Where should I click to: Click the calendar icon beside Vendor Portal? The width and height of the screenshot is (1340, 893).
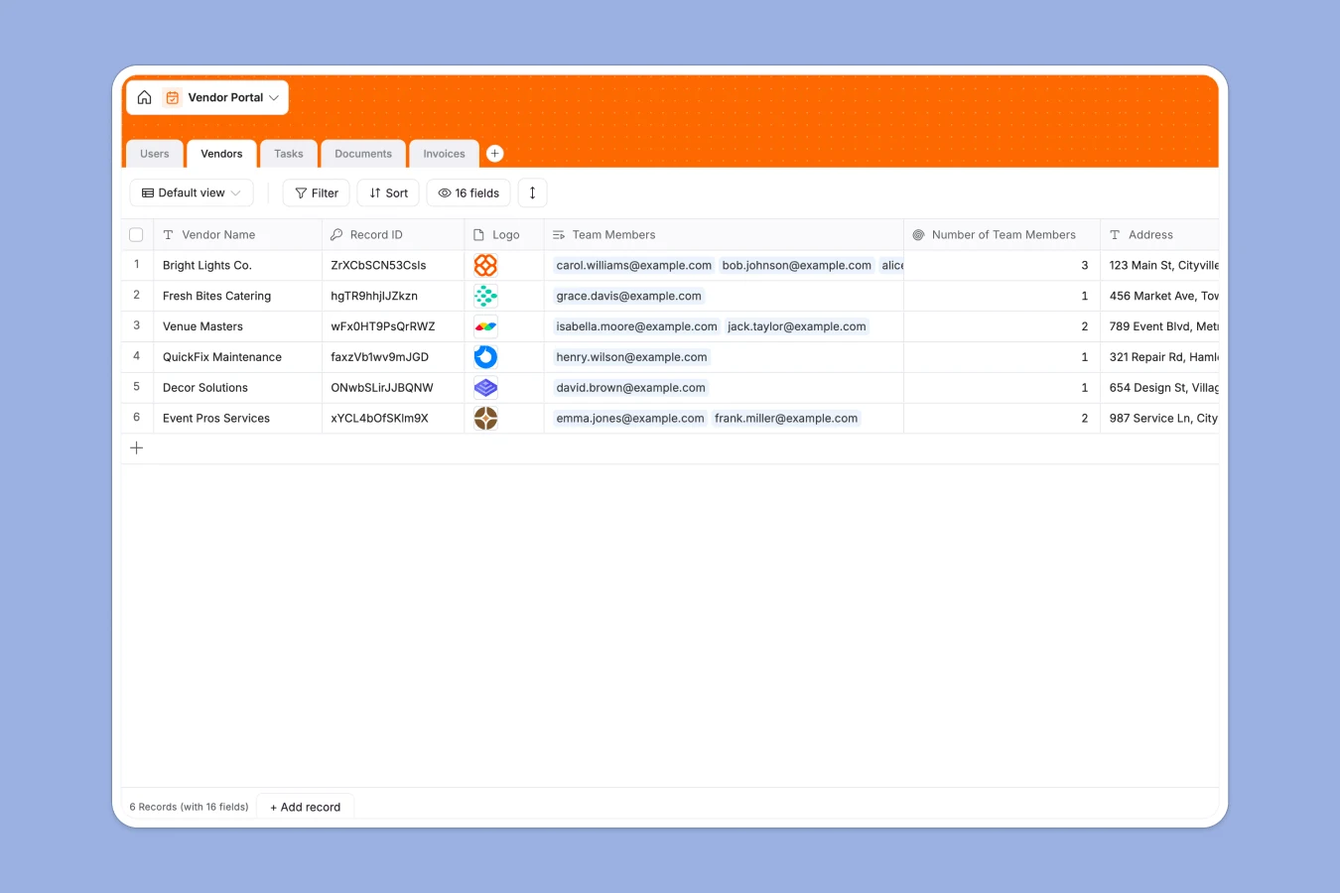(172, 97)
